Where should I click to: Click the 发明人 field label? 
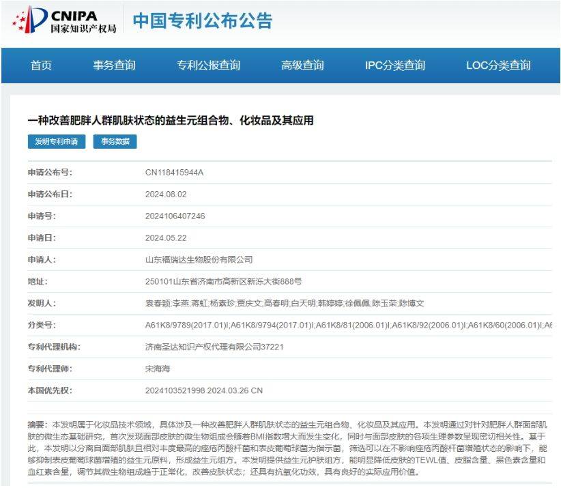point(42,304)
